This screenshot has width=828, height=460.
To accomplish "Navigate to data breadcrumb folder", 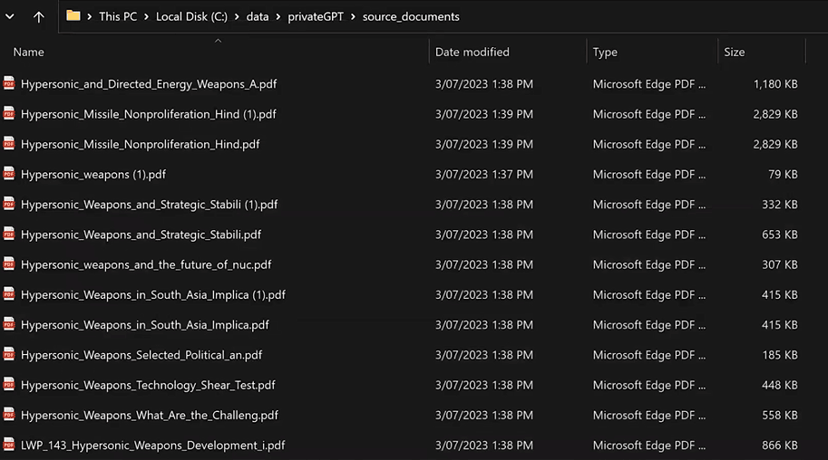I will point(258,16).
